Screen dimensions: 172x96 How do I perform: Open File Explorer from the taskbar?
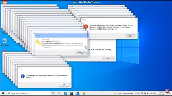84,93
